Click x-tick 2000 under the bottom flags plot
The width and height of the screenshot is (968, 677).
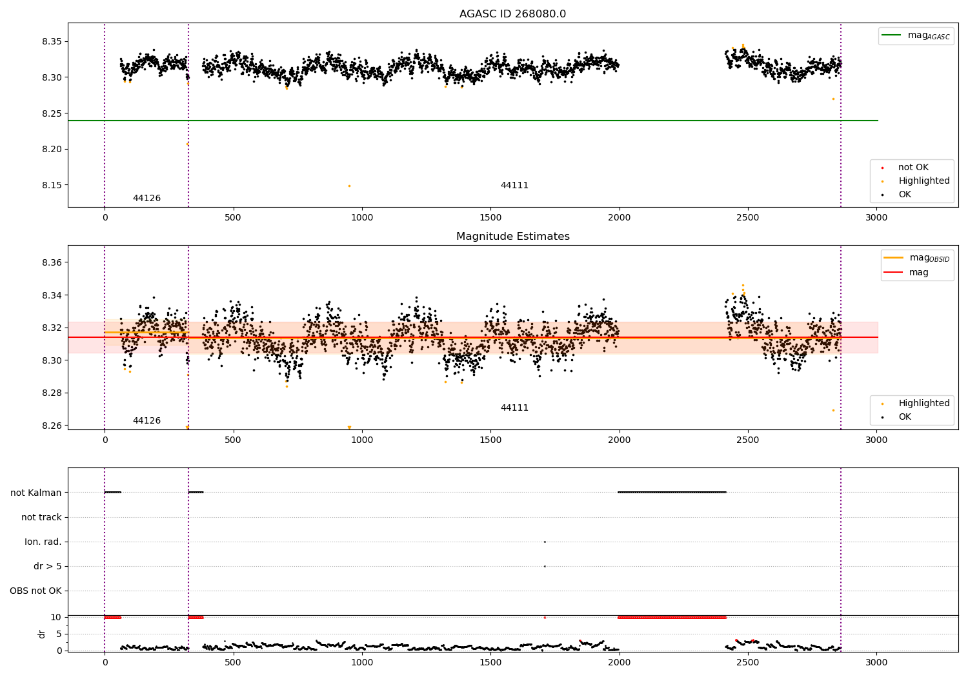(x=619, y=663)
